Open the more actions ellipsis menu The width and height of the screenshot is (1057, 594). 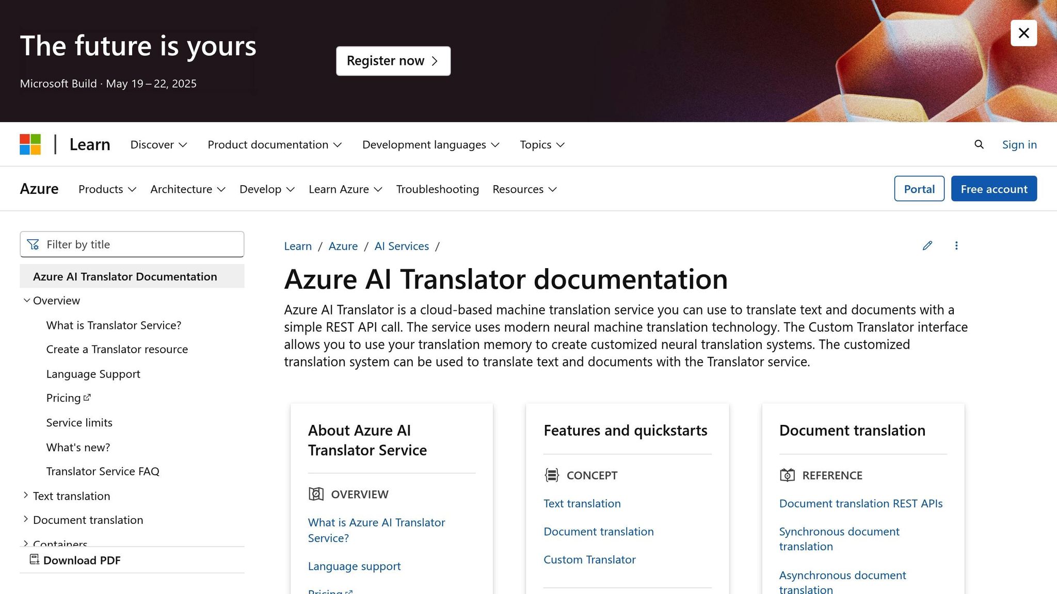(x=956, y=246)
